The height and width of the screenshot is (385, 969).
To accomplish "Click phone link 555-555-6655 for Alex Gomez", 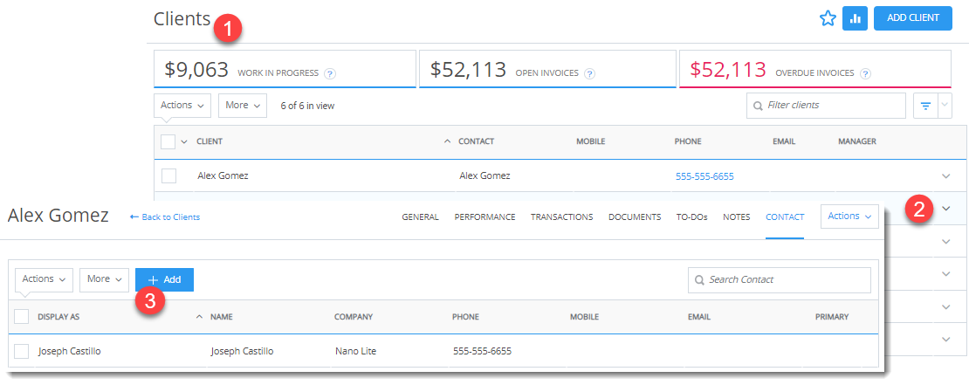I will click(704, 176).
